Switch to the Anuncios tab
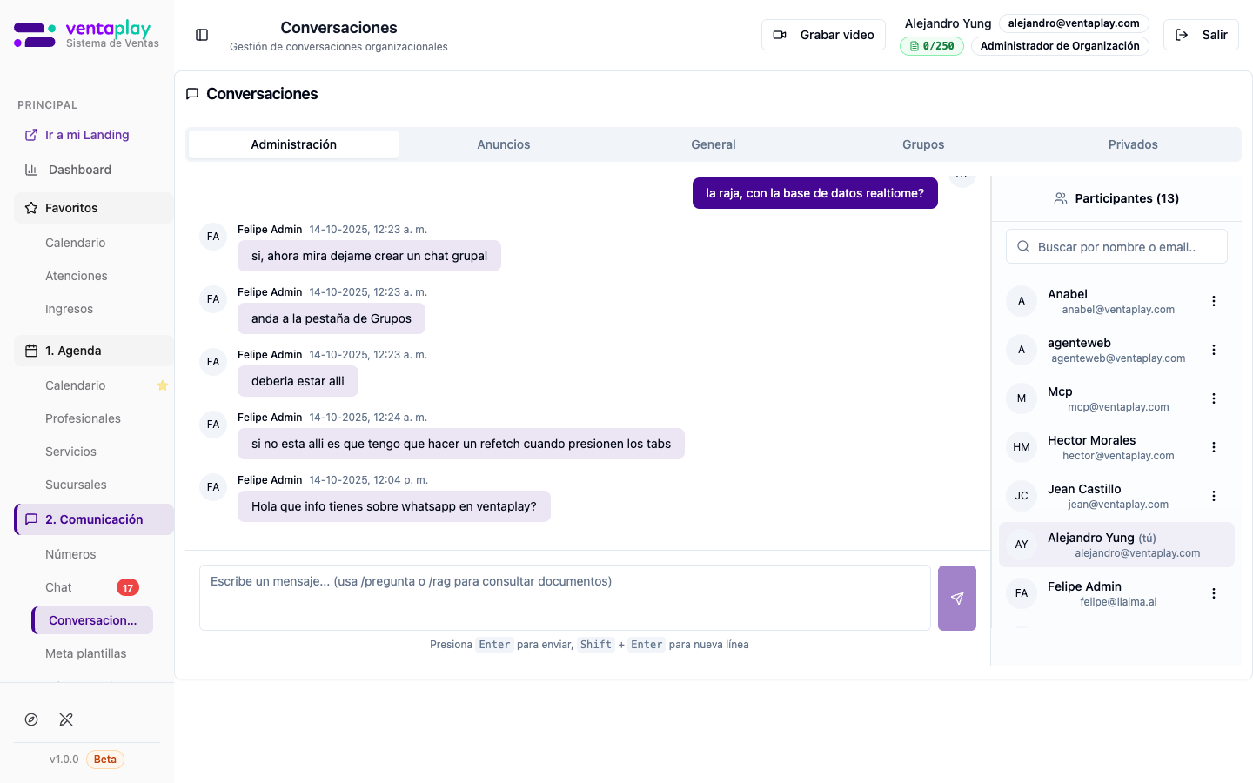The height and width of the screenshot is (783, 1253). [x=503, y=144]
